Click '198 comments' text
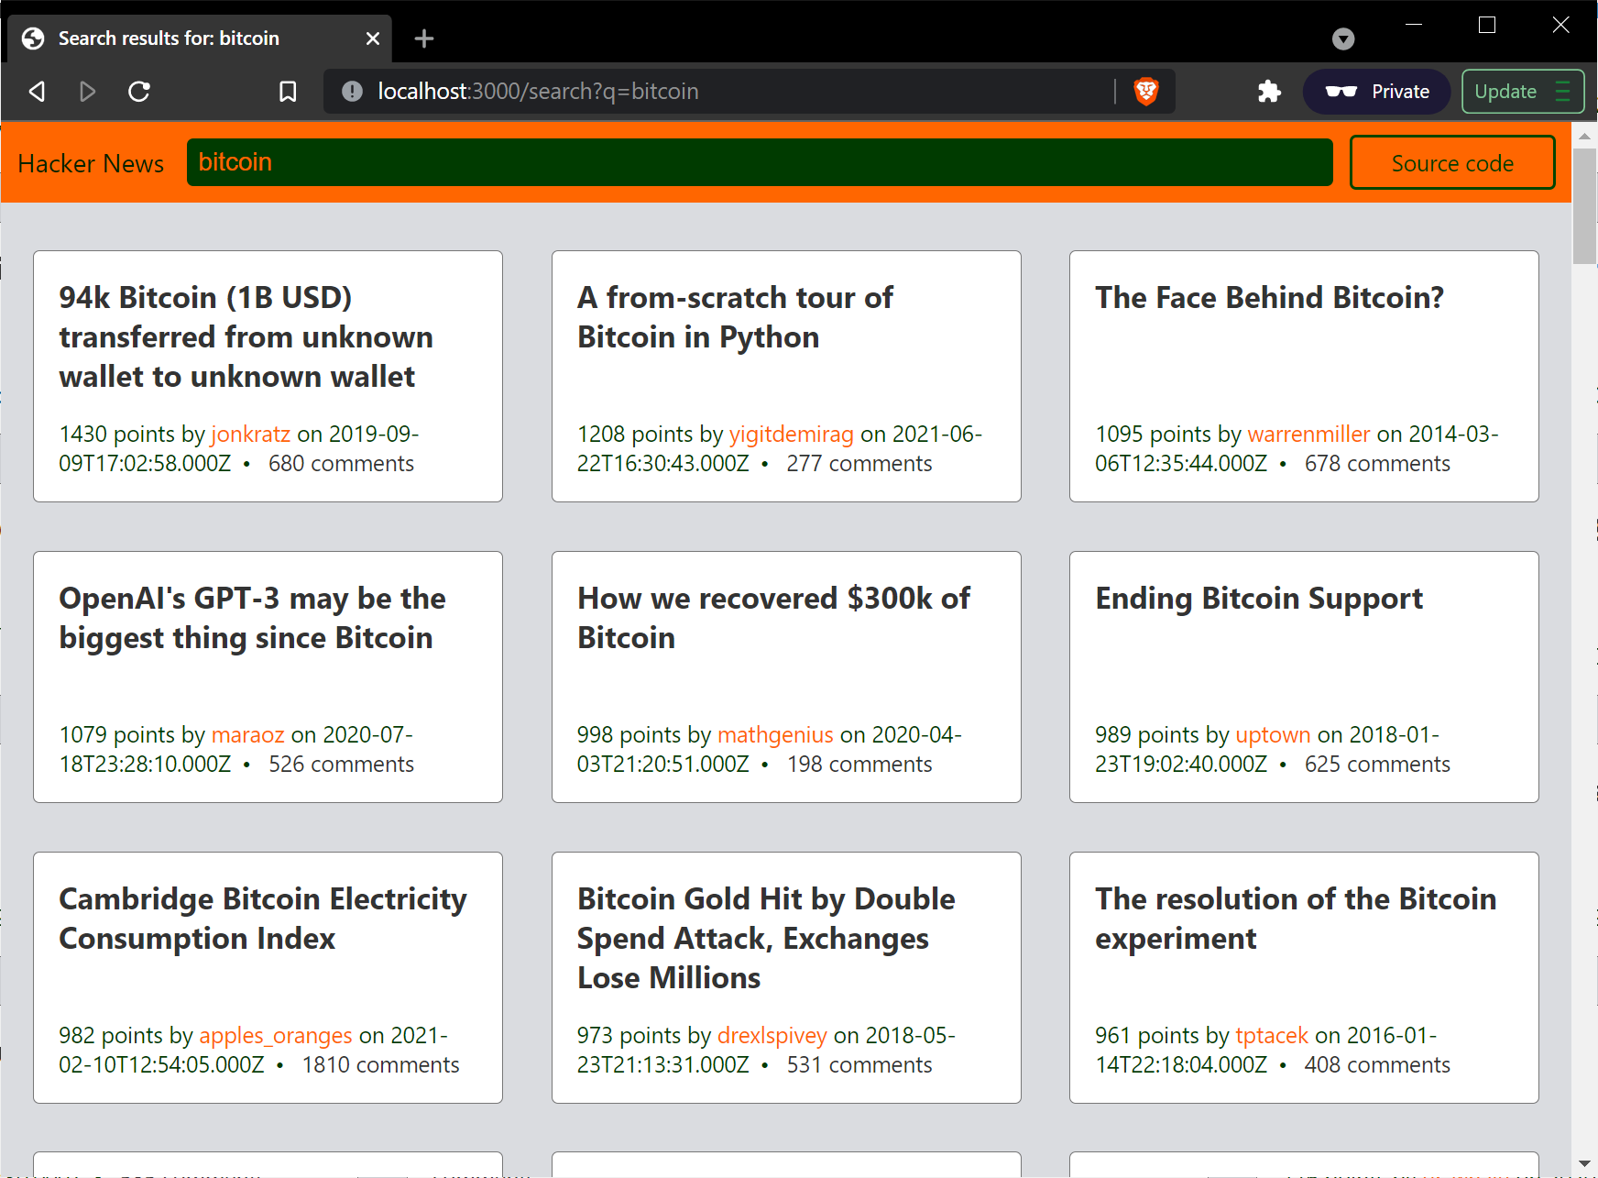 [859, 765]
